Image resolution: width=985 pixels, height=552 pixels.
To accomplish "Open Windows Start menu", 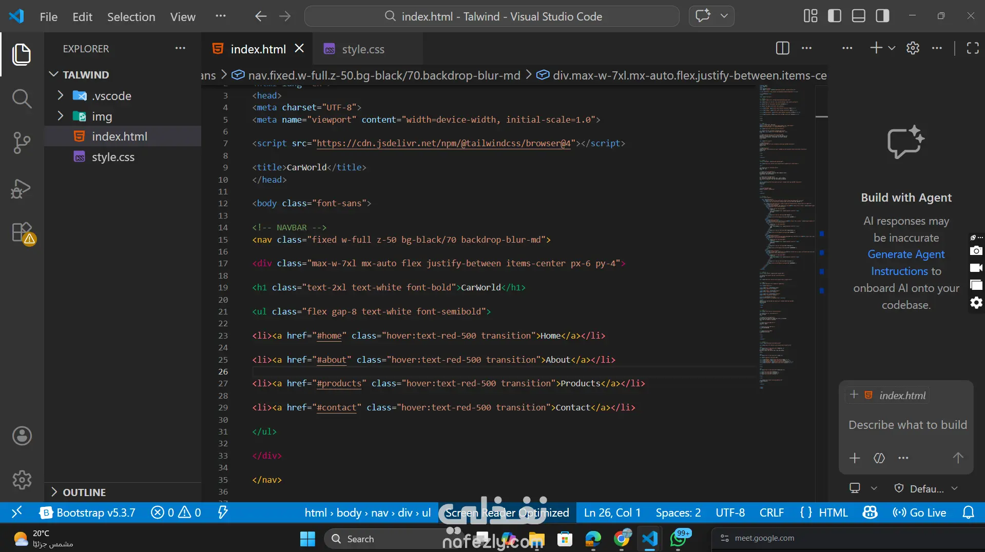I will [307, 539].
